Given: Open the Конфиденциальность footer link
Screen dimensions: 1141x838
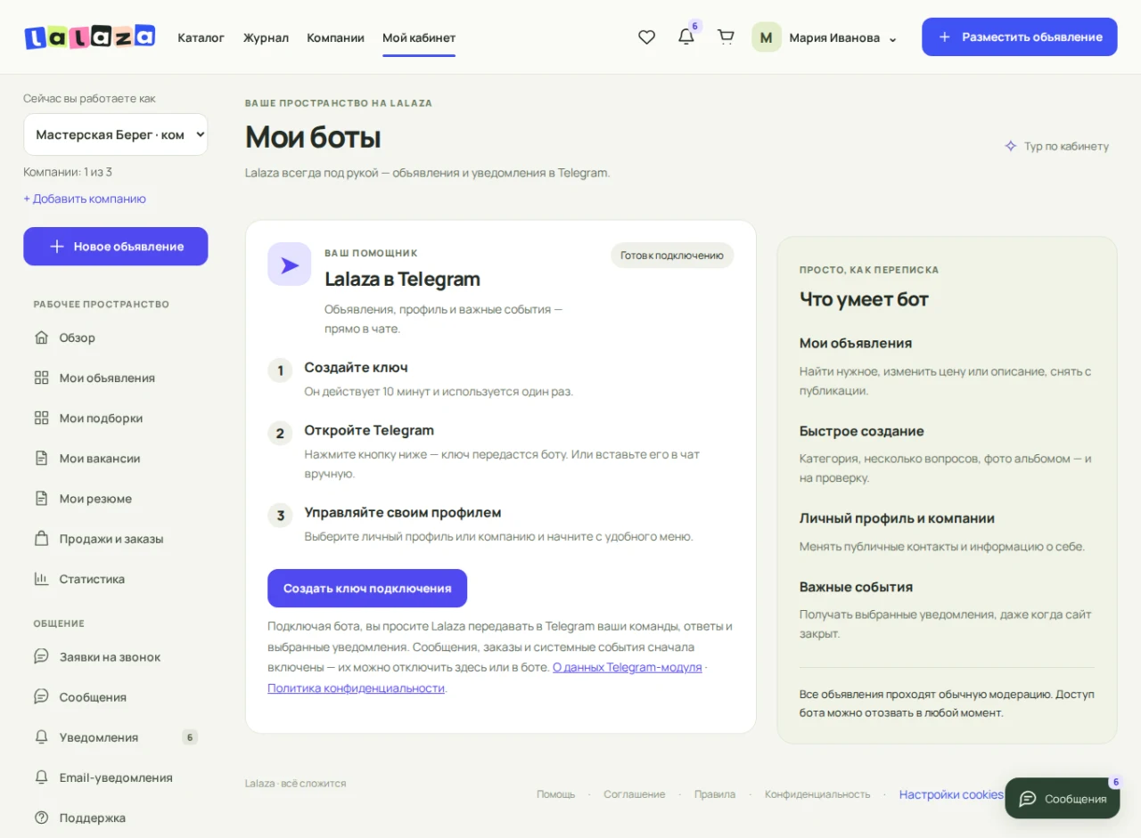Looking at the screenshot, I should coord(817,794).
